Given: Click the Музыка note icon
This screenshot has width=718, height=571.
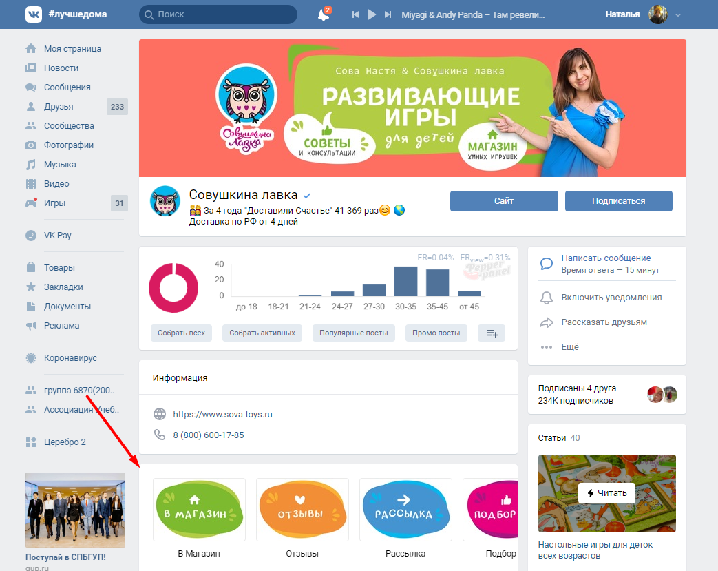Looking at the screenshot, I should tap(31, 165).
